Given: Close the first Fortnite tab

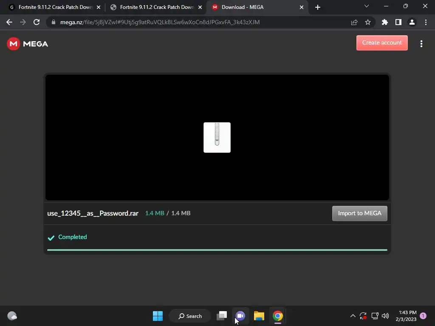Looking at the screenshot, I should [x=99, y=7].
